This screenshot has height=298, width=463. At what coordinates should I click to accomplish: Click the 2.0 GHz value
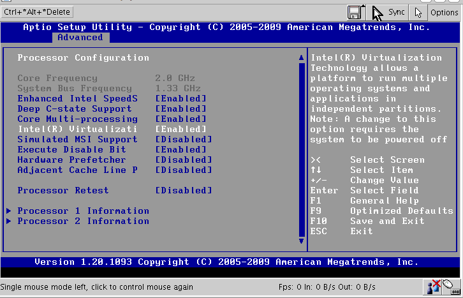click(175, 78)
